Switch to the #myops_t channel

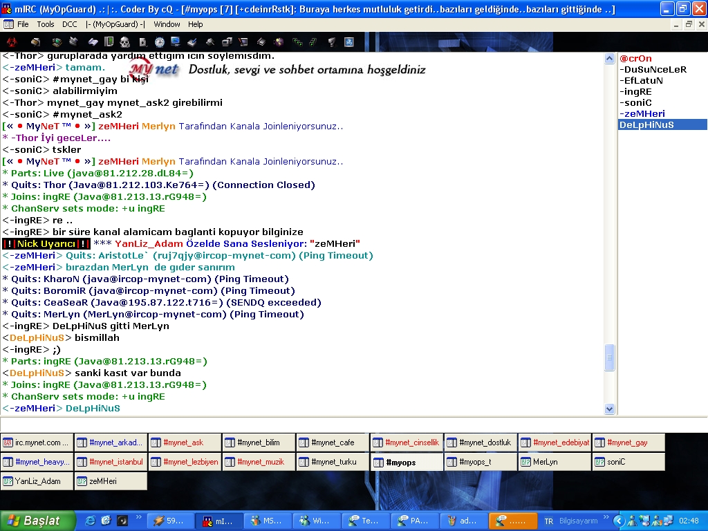point(481,462)
